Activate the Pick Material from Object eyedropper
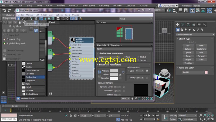The image size is (216, 122). click(x=23, y=18)
